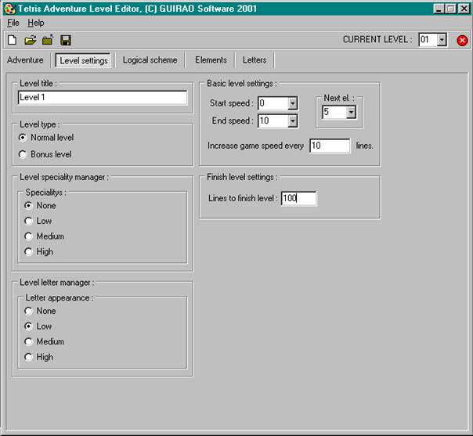
Task: Open the Start speed dropdown
Action: (x=292, y=103)
